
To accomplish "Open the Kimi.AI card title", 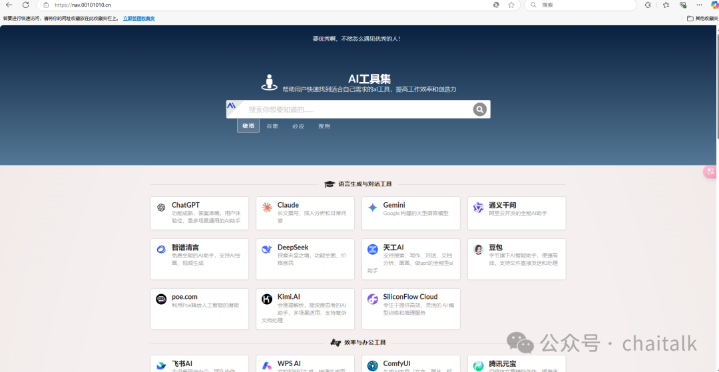I will 289,296.
